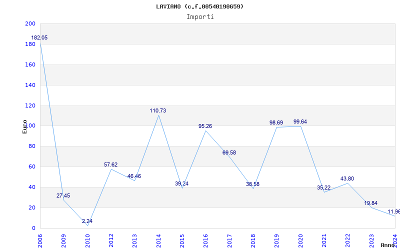This screenshot has width=400, height=250.
Task: Click the 2018 year label
Action: click(x=253, y=241)
